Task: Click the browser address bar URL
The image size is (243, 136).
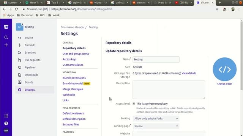Action: [82, 9]
